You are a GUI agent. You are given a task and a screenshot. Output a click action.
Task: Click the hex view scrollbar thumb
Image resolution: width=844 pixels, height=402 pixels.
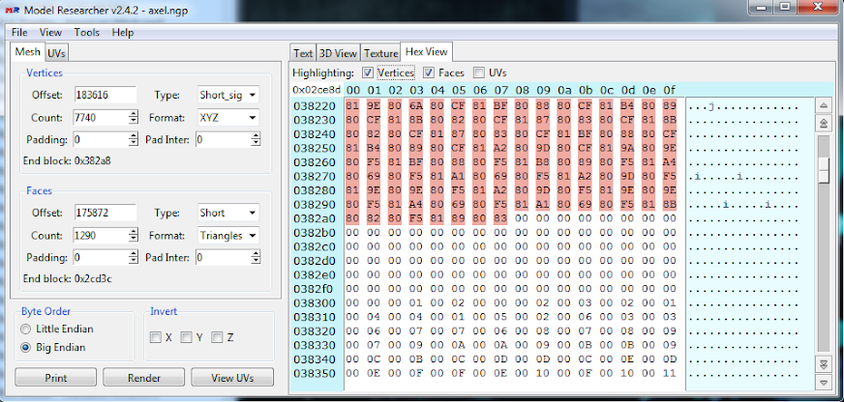pos(824,169)
